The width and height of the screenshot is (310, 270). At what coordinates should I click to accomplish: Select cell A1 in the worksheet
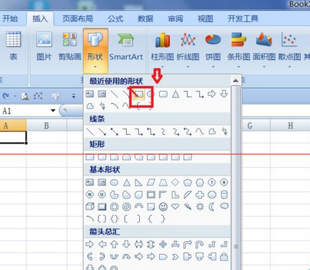click(x=13, y=137)
